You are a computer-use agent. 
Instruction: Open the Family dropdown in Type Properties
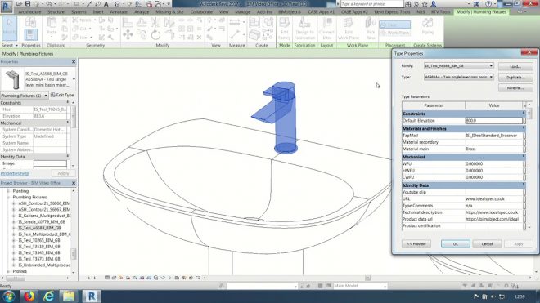[491, 65]
